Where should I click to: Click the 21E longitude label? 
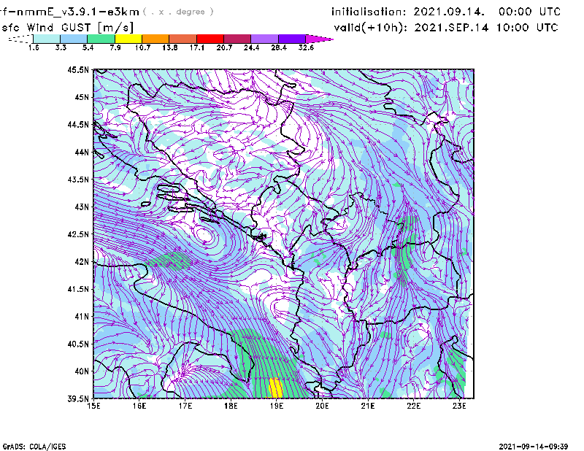point(368,406)
